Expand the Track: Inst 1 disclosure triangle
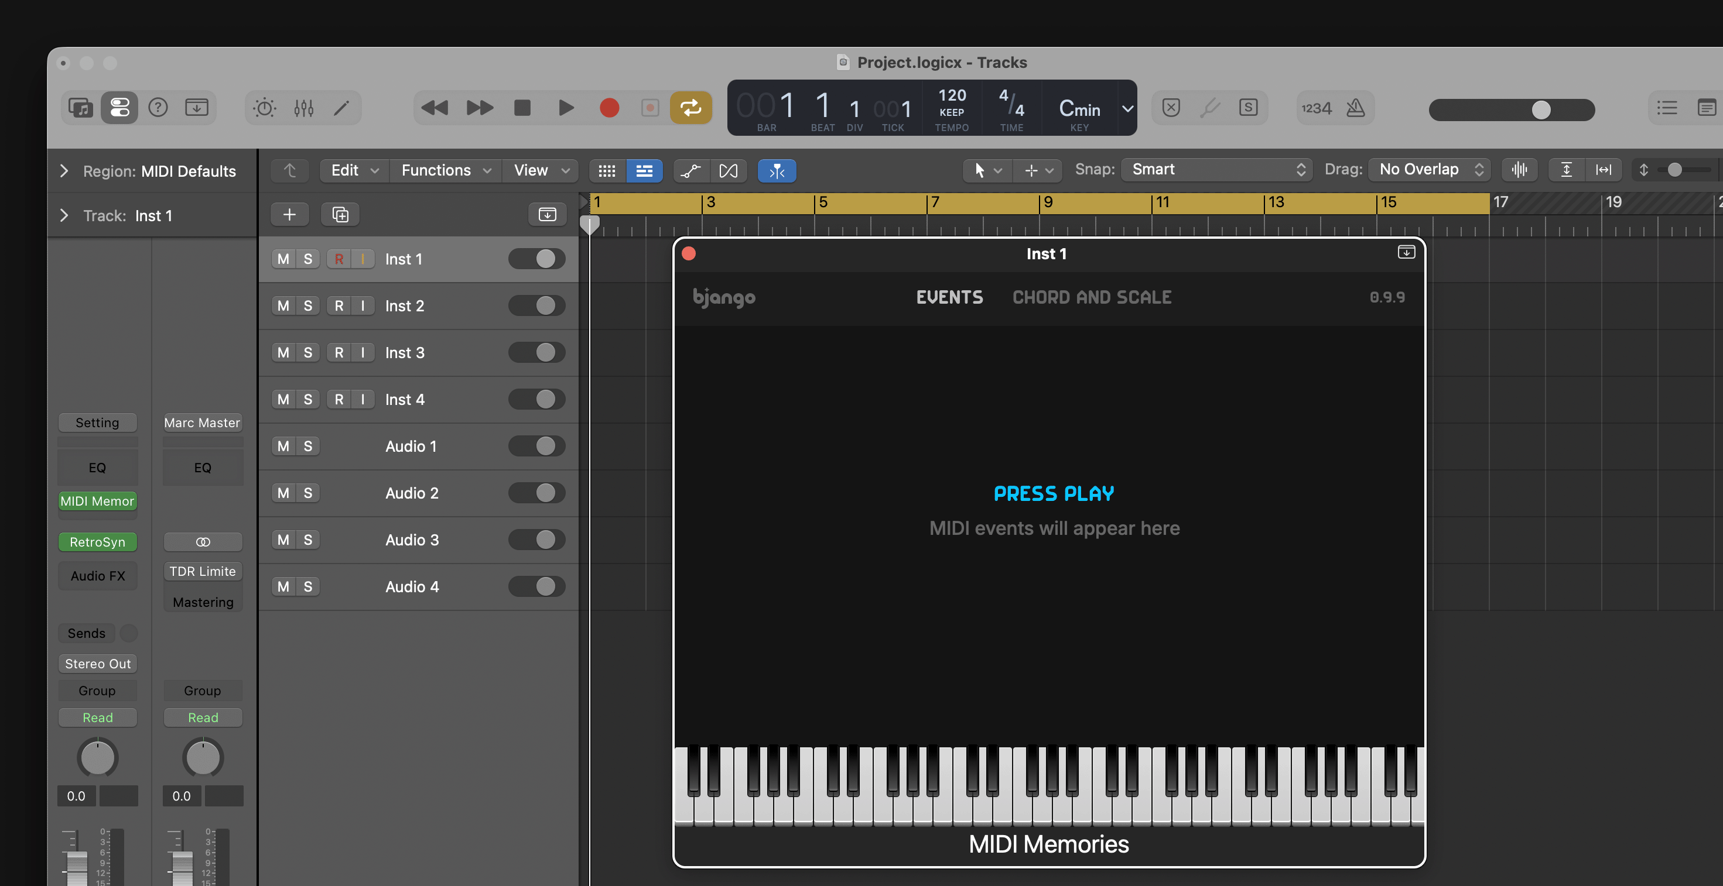1723x886 pixels. [x=64, y=215]
